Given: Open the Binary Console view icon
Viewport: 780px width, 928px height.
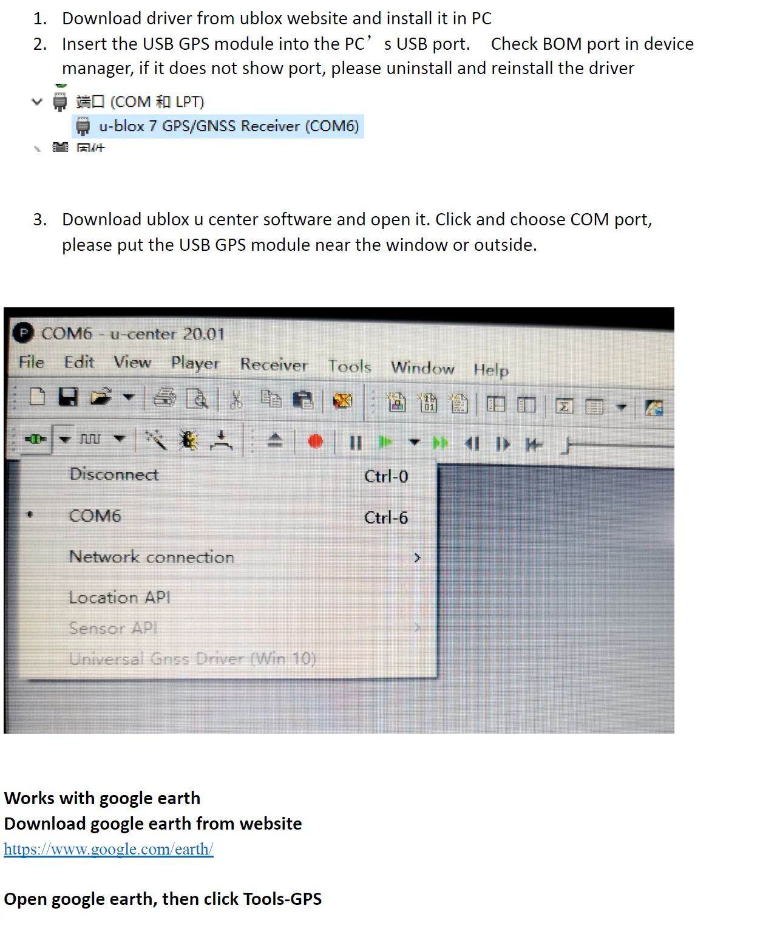Looking at the screenshot, I should point(427,403).
